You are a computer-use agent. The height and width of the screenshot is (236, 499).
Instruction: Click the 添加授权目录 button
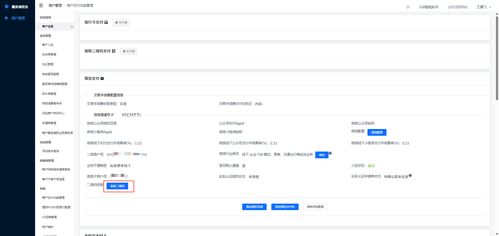click(254, 207)
